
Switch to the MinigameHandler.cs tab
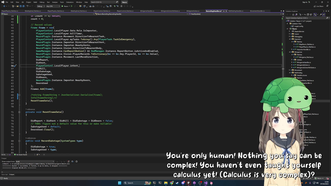[x=147, y=11]
